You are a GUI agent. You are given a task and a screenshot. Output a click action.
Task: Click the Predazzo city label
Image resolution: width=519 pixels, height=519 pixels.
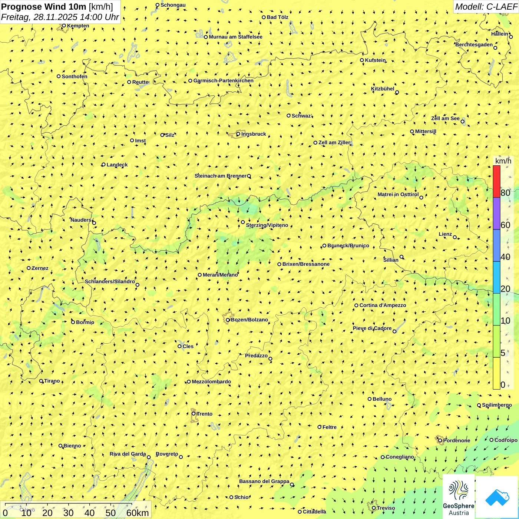pos(256,356)
